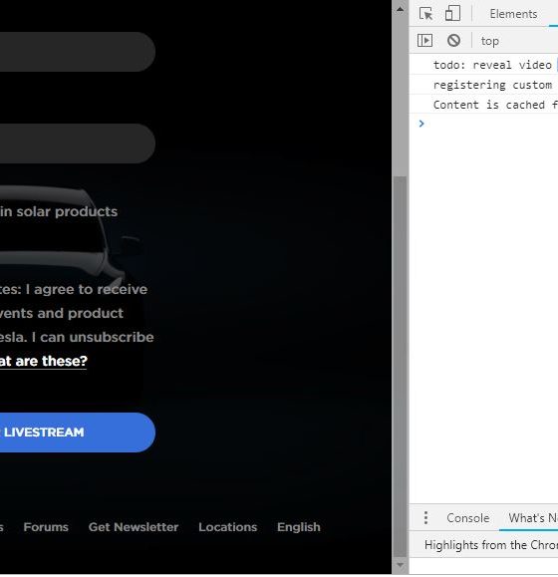The height and width of the screenshot is (577, 558).
Task: Show the console sidebar panel icon
Action: point(424,40)
